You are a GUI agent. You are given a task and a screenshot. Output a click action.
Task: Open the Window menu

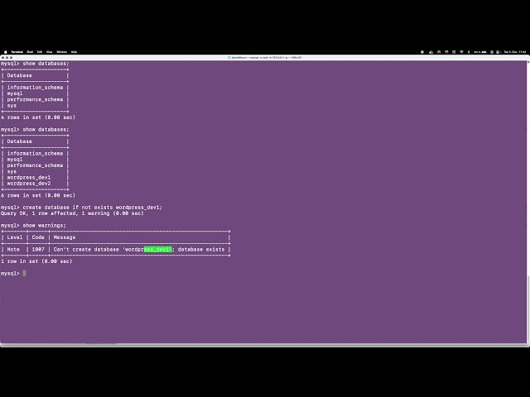point(62,52)
